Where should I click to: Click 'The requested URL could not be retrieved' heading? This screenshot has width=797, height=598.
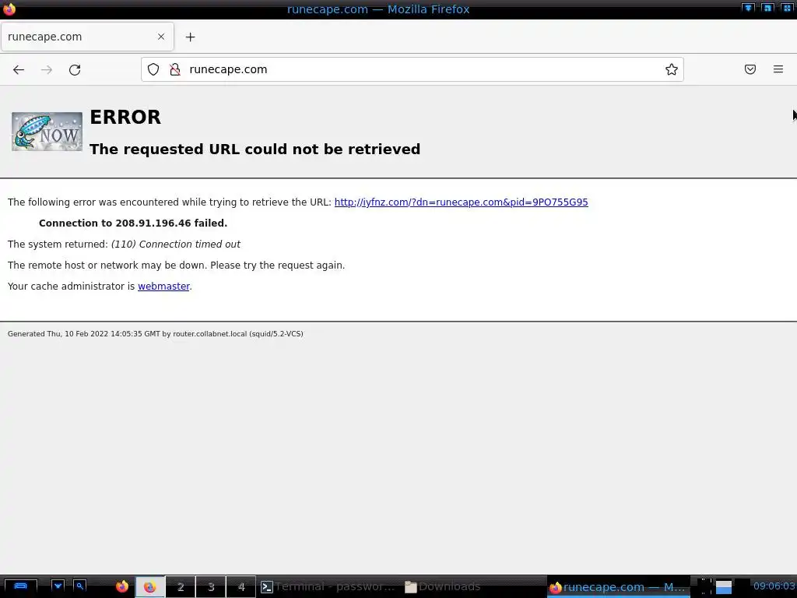[x=255, y=149]
